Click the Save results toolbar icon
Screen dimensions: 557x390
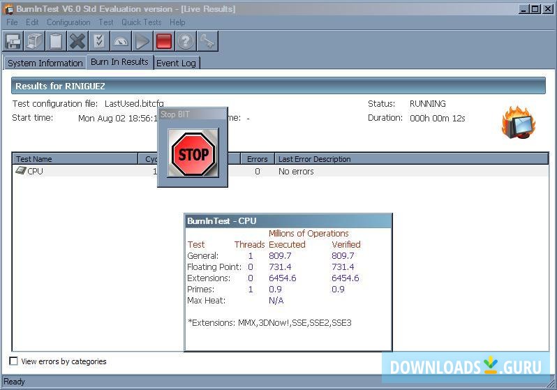[13, 41]
